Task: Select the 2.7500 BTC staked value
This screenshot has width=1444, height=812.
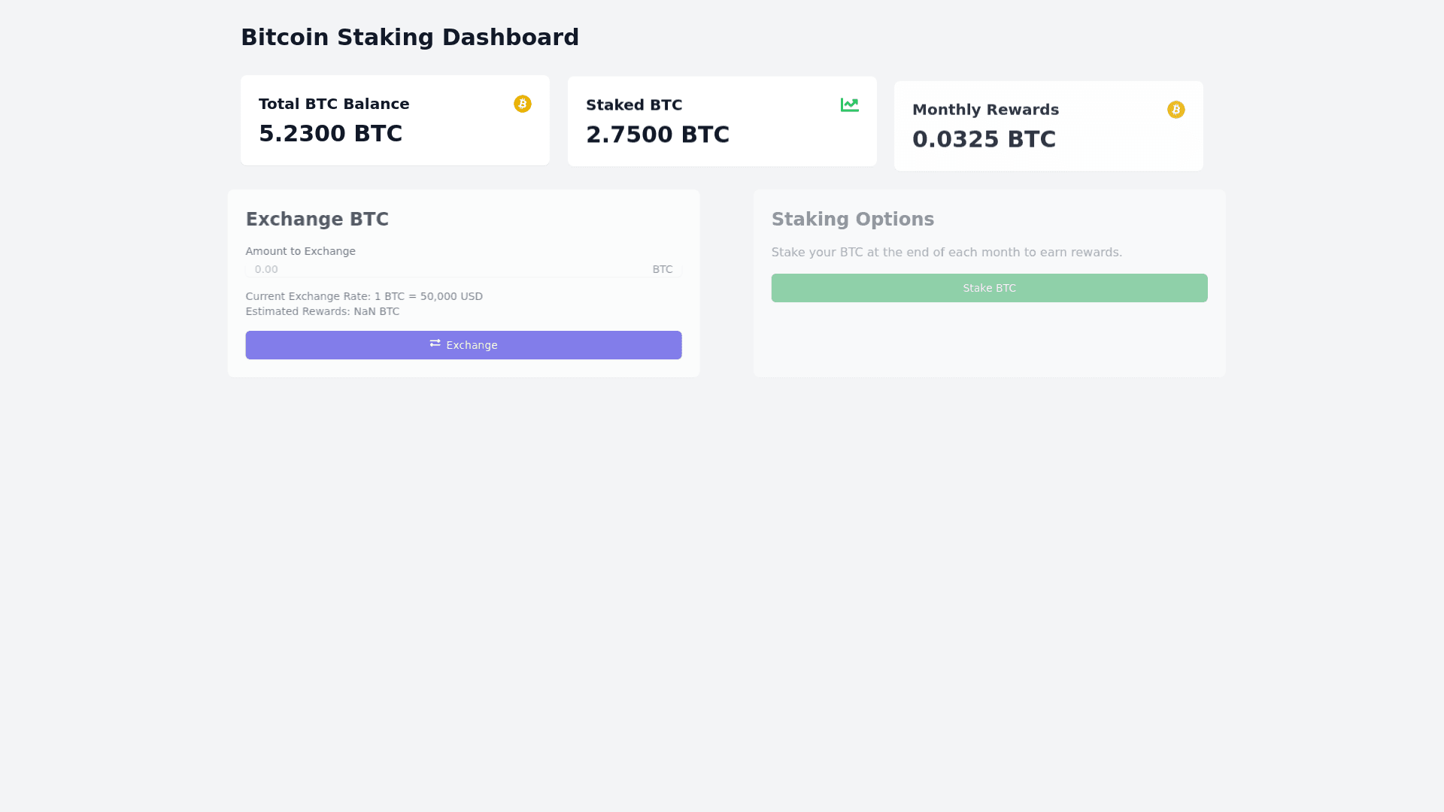Action: coord(657,135)
